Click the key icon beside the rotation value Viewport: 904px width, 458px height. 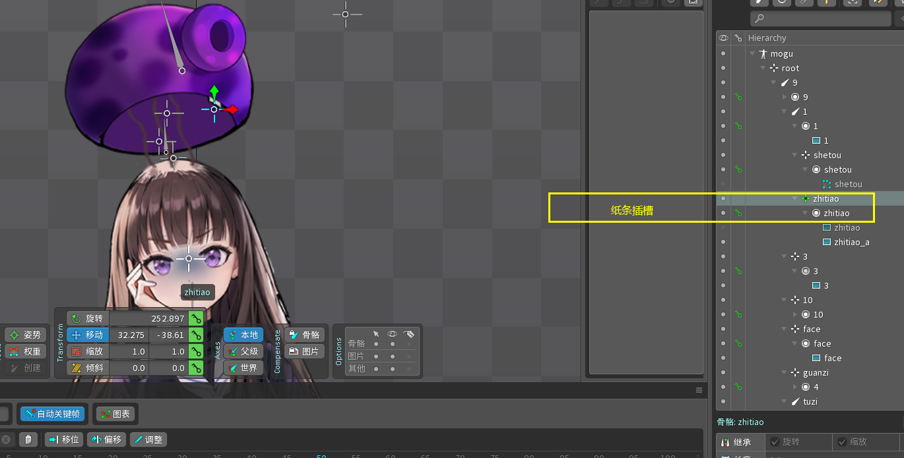pyautogui.click(x=196, y=318)
